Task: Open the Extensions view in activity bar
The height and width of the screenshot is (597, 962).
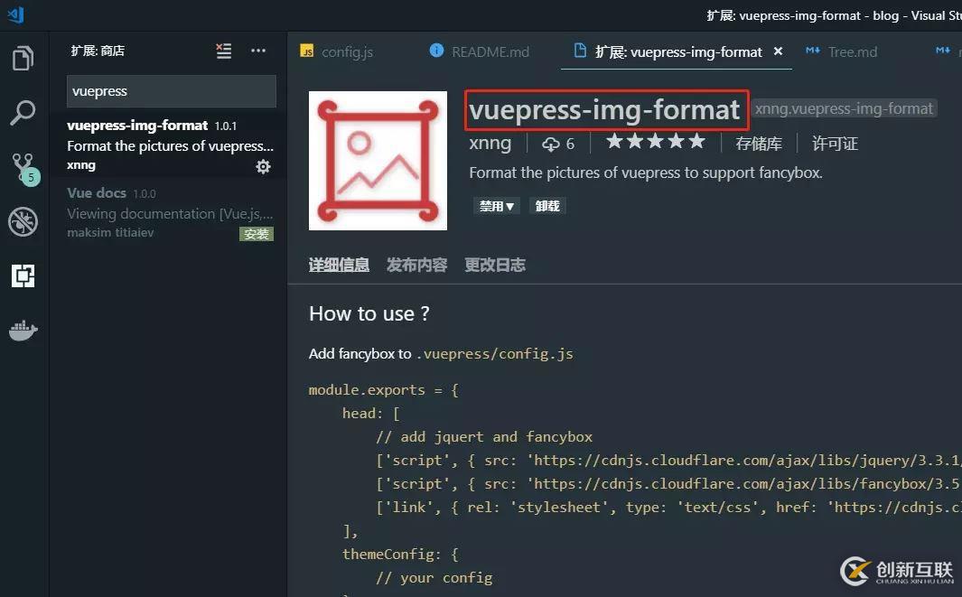Action: point(23,275)
